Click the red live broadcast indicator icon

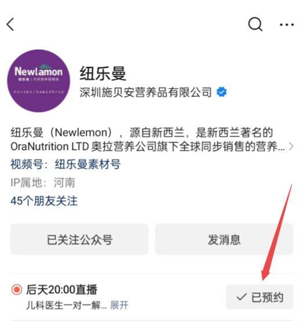[17, 290]
